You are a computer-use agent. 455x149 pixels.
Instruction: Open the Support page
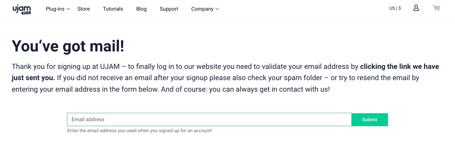[169, 9]
